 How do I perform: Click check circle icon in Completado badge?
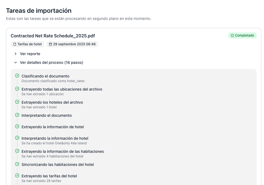click(x=232, y=35)
